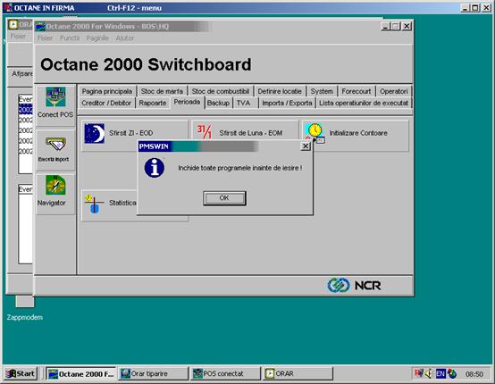Switch to Stoc de marfa tab

coord(162,91)
